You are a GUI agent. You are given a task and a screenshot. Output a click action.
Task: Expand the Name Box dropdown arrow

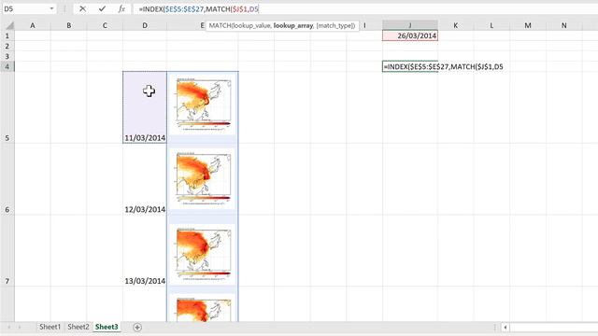51,8
